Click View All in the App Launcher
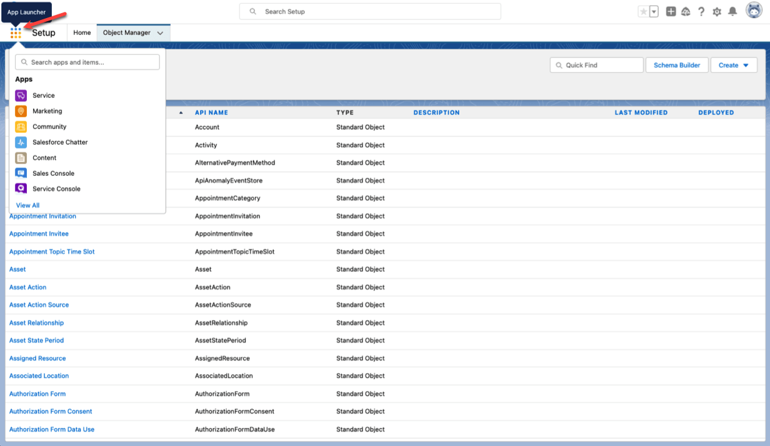The image size is (770, 446). tap(27, 205)
